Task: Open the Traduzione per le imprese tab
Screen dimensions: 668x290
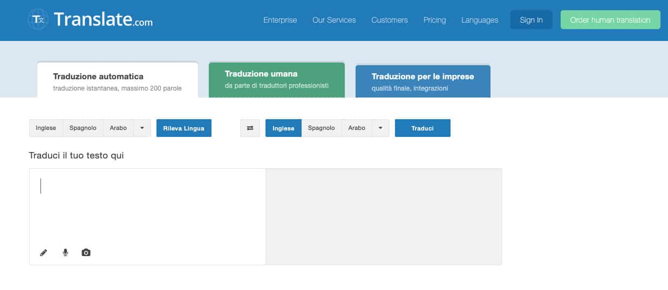Action: pyautogui.click(x=422, y=81)
